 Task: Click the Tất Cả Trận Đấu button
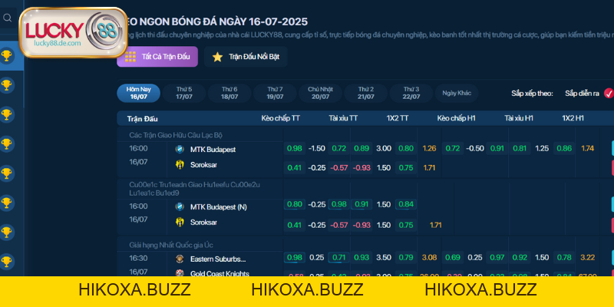click(157, 57)
